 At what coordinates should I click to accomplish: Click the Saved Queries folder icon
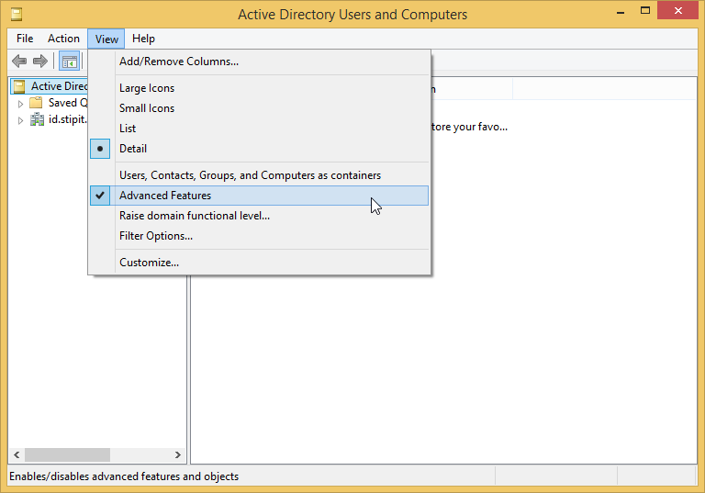coord(36,103)
